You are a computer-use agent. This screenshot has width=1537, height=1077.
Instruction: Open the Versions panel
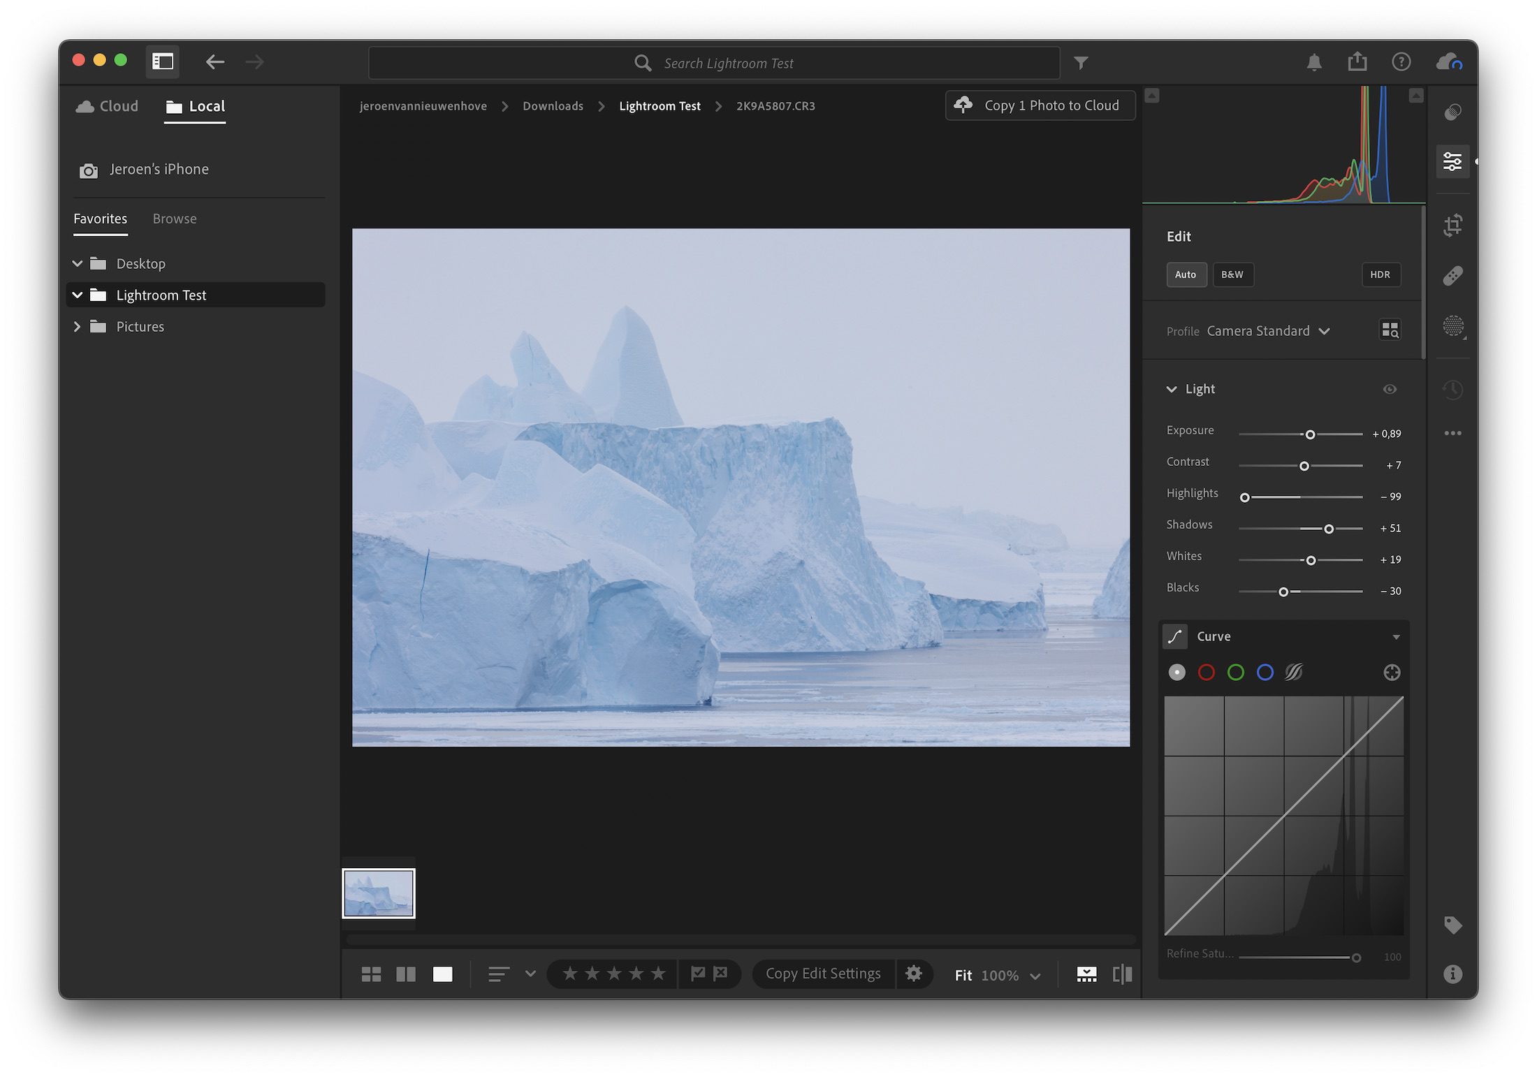point(1453,389)
